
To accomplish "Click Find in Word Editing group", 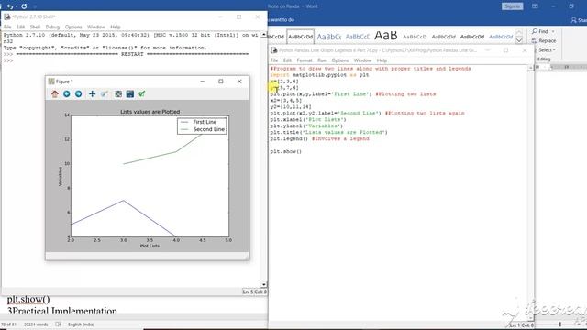I will coord(540,31).
